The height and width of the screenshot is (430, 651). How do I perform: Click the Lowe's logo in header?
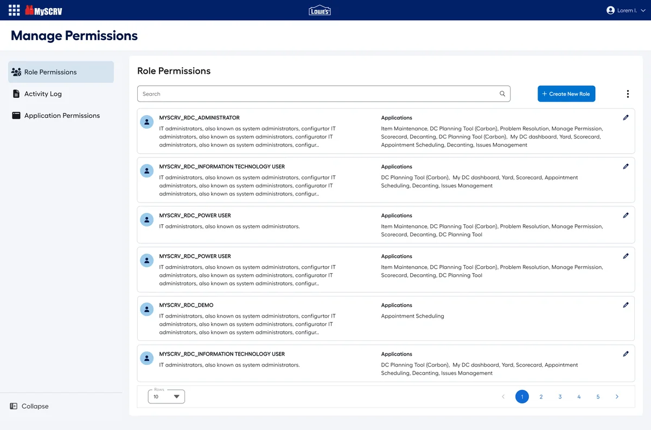(320, 10)
